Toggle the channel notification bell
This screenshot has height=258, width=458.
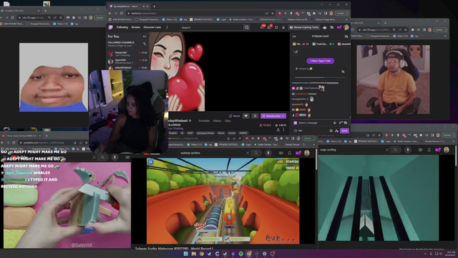(x=255, y=116)
